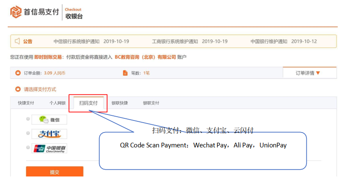The image size is (342, 191).
Task: Click the 请选择支付方式 heading text
Action: [40, 89]
